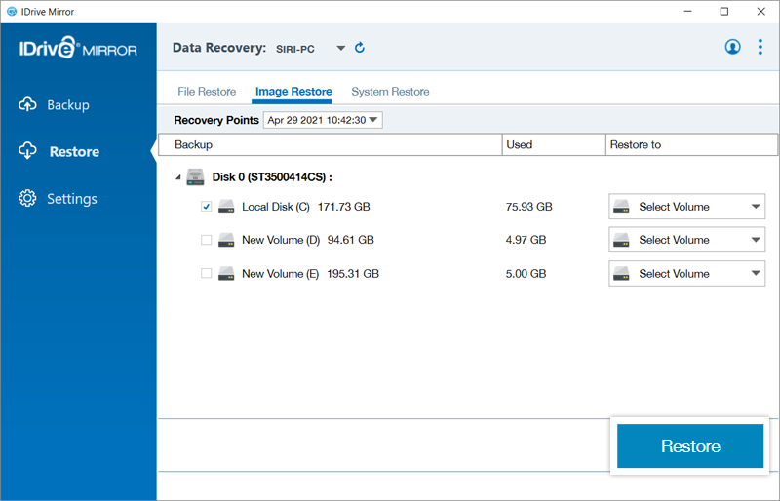780x501 pixels.
Task: Close the IDrive Mirror window
Action: (x=761, y=12)
